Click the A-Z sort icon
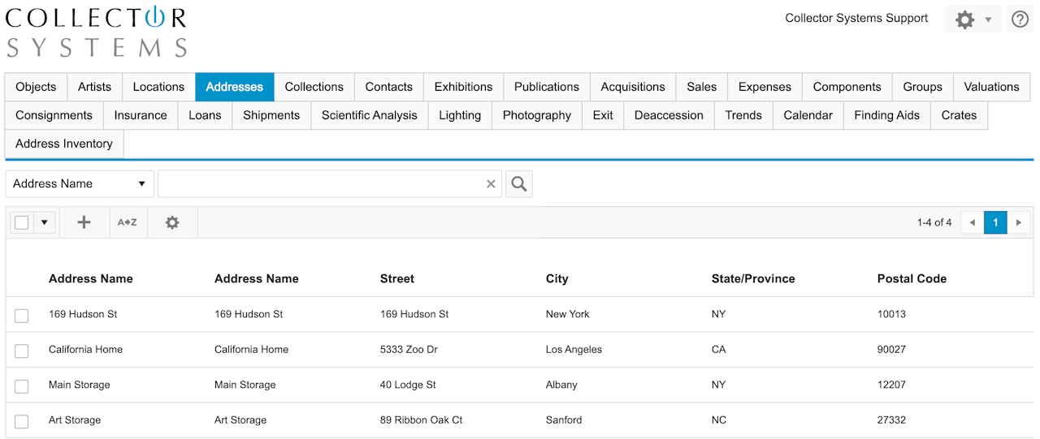This screenshot has width=1040, height=439. pyautogui.click(x=128, y=222)
